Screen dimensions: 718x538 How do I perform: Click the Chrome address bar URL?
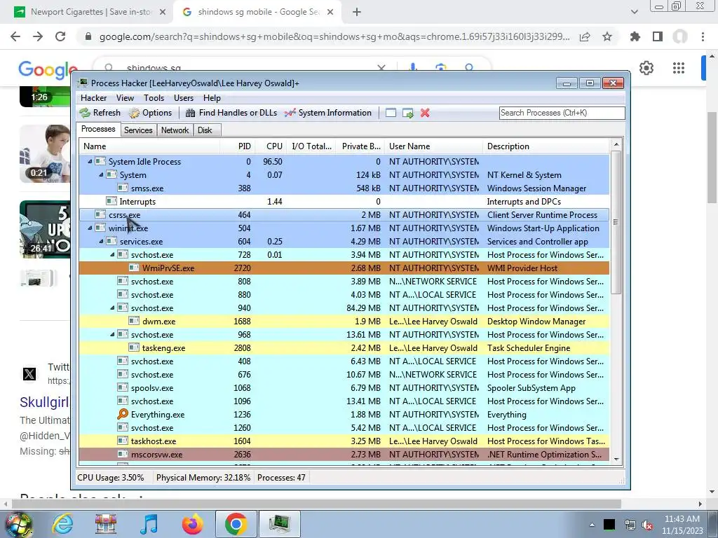[334, 36]
